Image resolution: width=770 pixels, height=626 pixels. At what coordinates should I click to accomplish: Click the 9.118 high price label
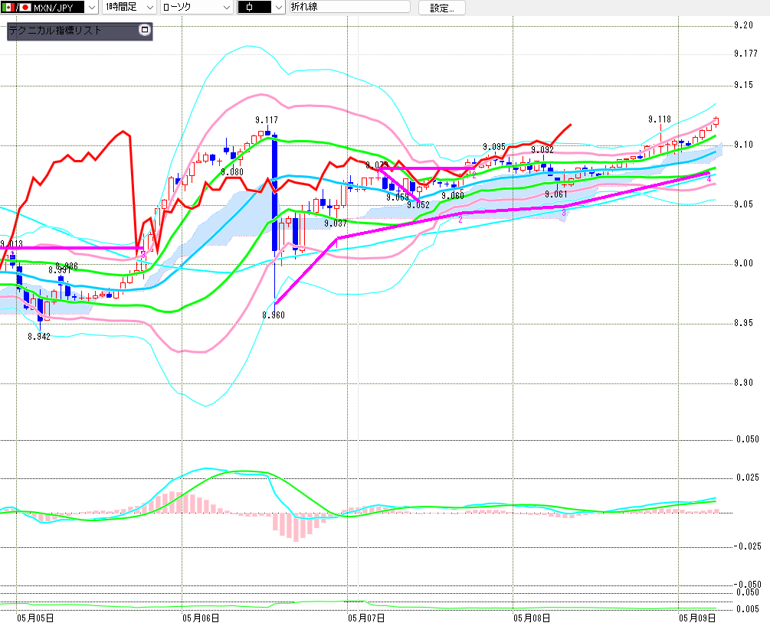click(660, 119)
